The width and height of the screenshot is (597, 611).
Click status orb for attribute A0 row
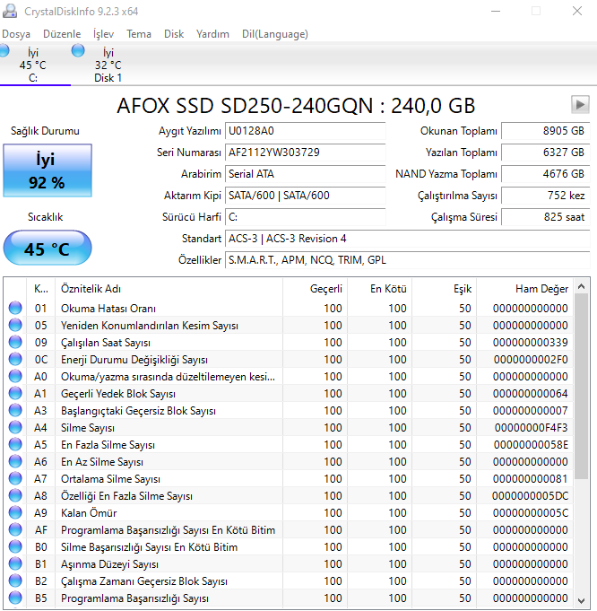tap(15, 376)
